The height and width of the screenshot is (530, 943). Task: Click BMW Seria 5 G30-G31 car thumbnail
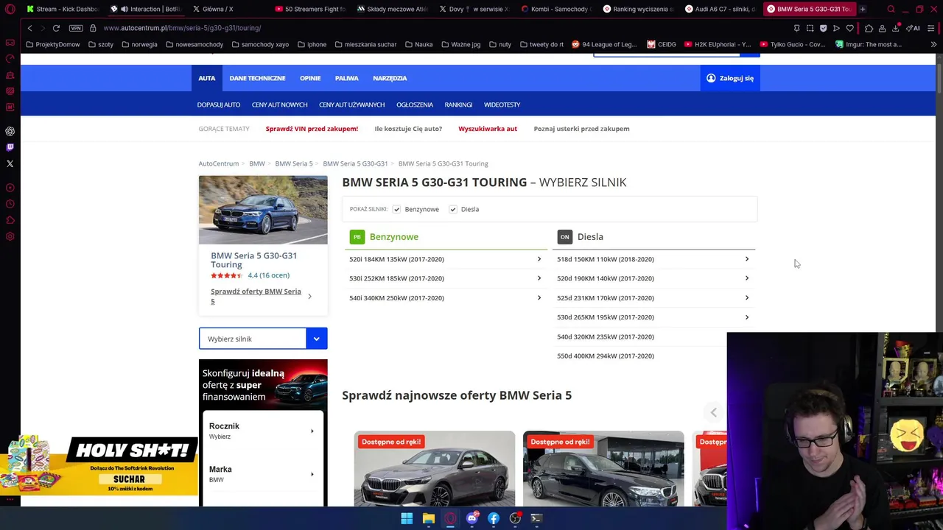[263, 210]
